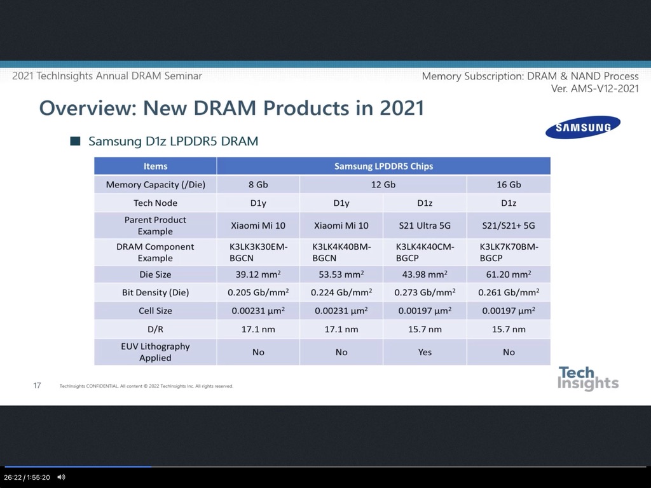
Task: Mute the video using the speaker icon
Action: point(61,477)
